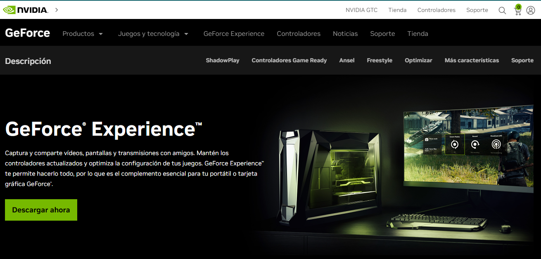Open Soporte in sub-navigation bar

[x=522, y=60]
